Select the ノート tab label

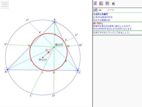coord(111,10)
